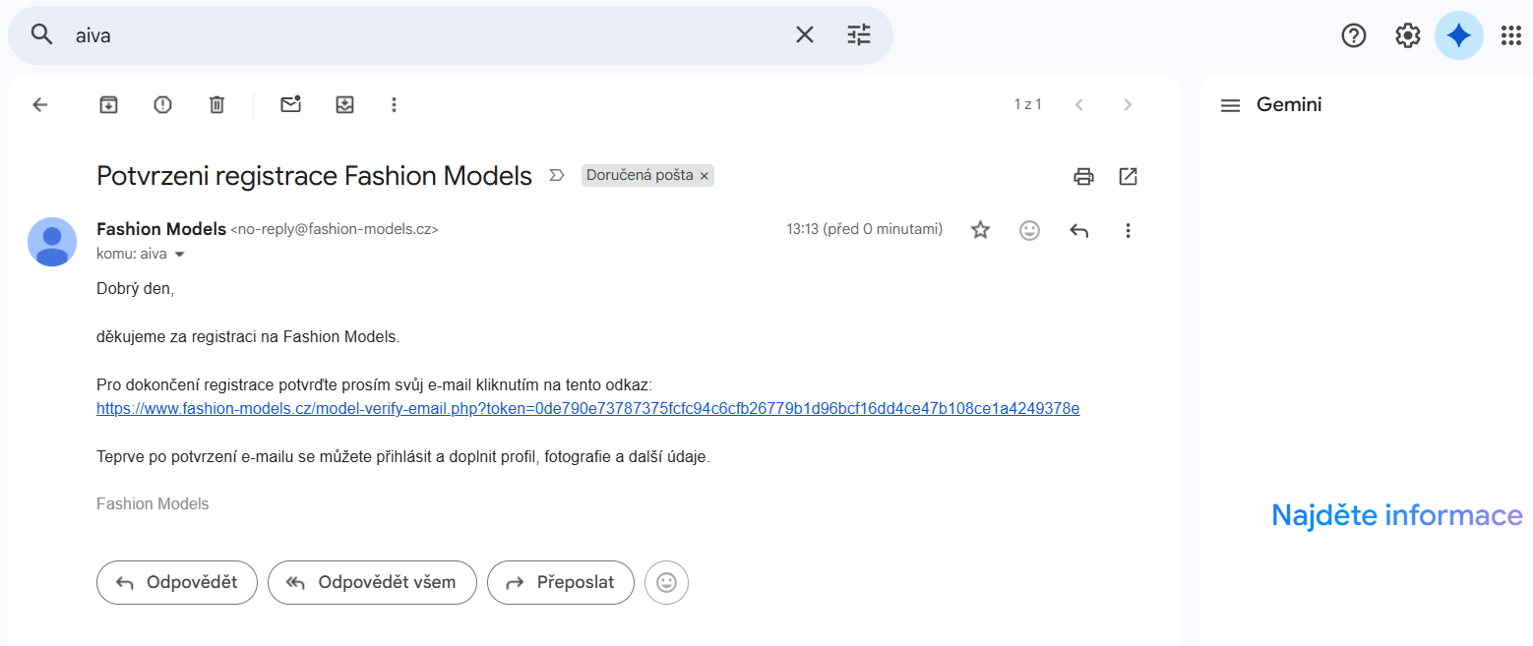Open the fashion-models.cz verification link
This screenshot has height=646, width=1533.
point(587,408)
